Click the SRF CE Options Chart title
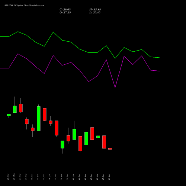 pos(24,6)
